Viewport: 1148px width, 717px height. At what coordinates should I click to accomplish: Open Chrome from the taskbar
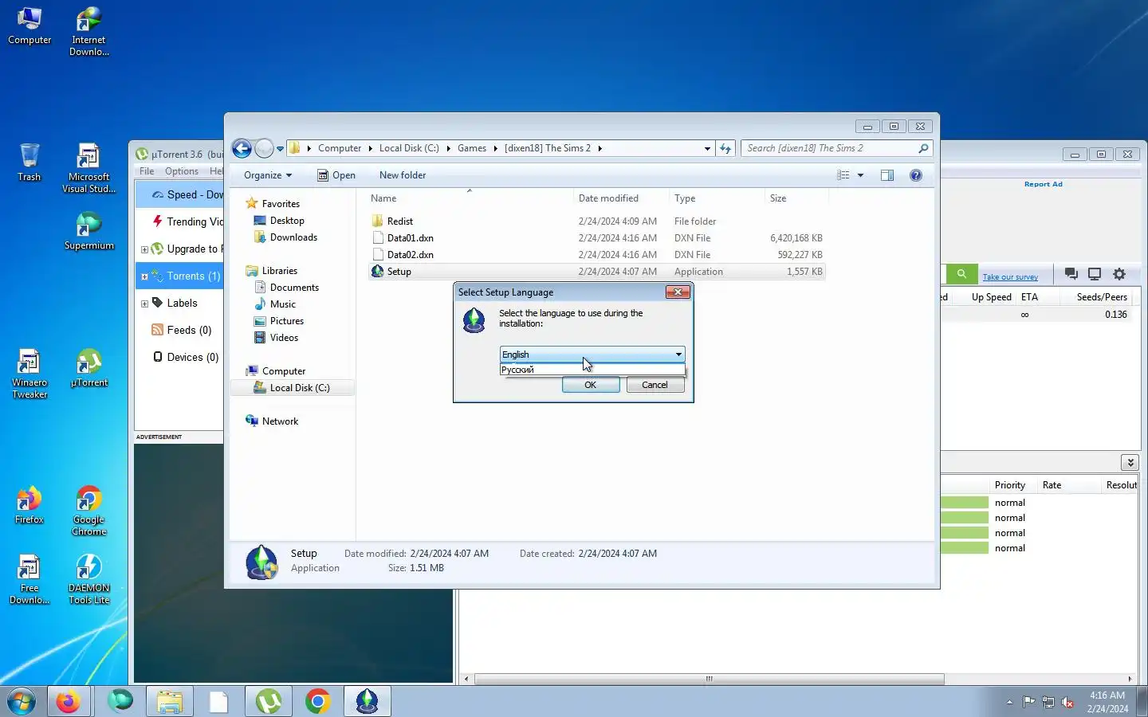coord(318,701)
